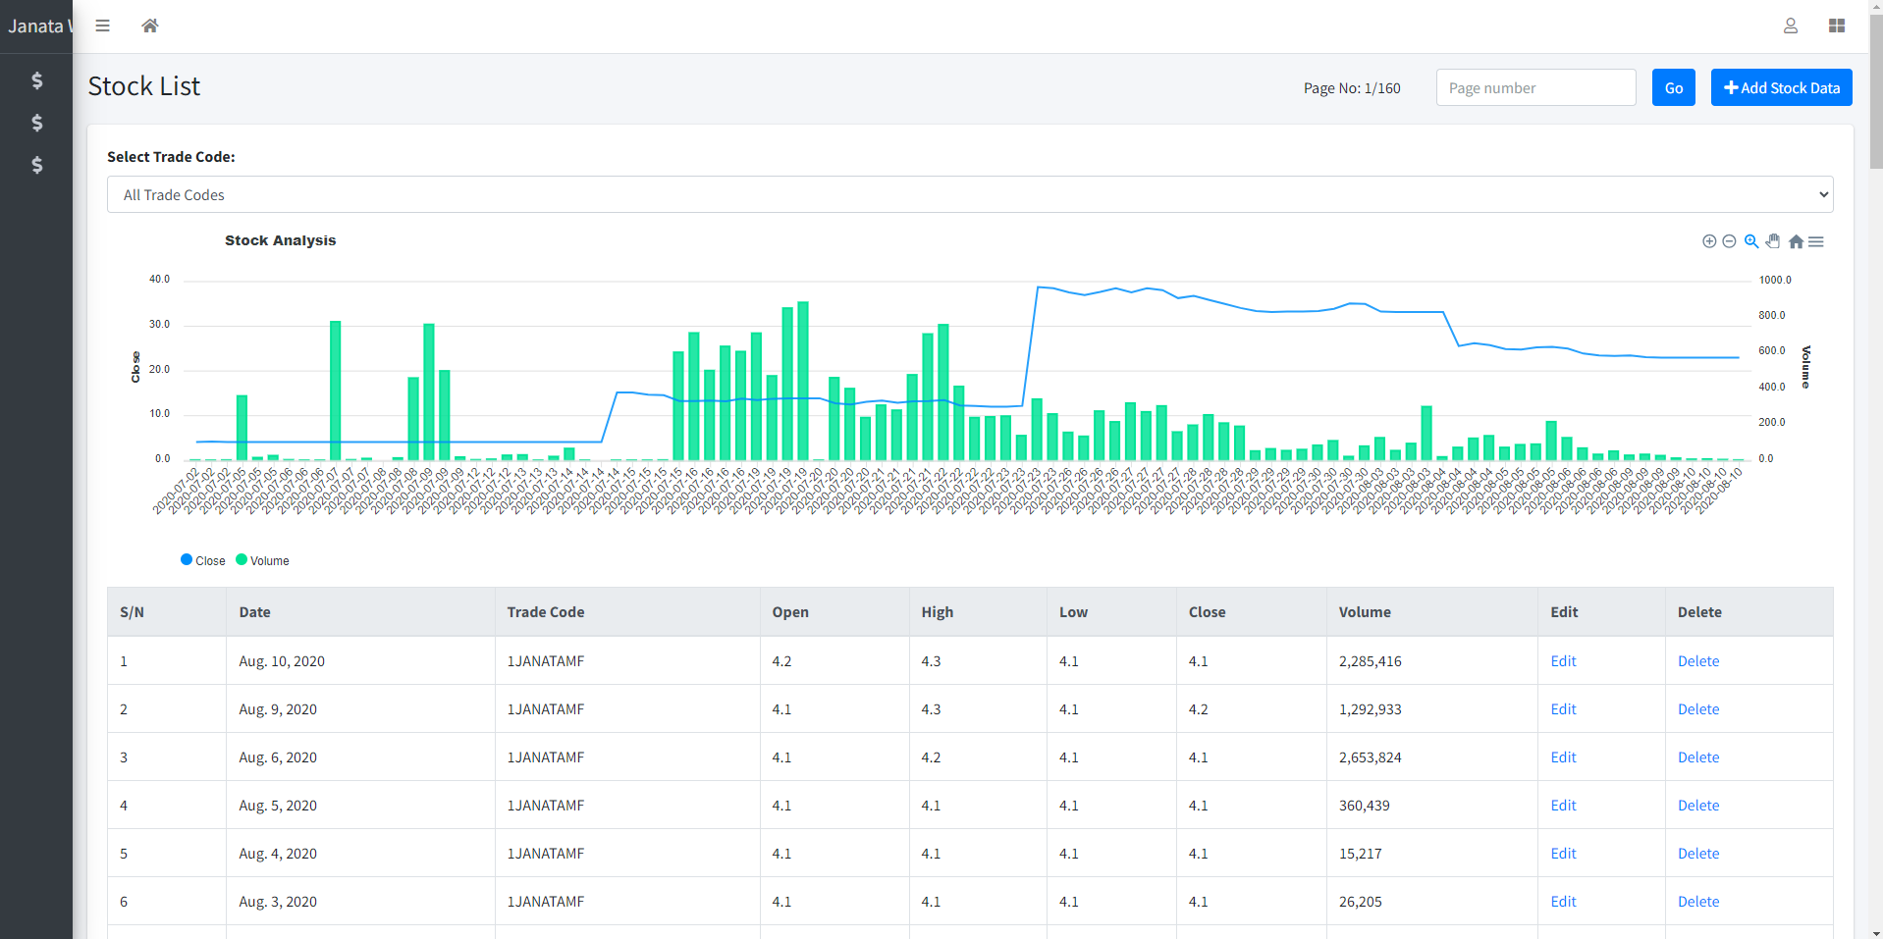Zoom out on the stock chart
The height and width of the screenshot is (939, 1883).
(x=1730, y=241)
